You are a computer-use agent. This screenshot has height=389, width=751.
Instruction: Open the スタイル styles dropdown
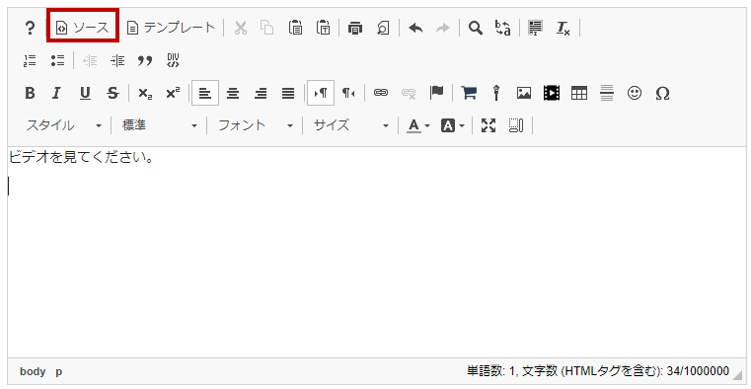[x=64, y=125]
